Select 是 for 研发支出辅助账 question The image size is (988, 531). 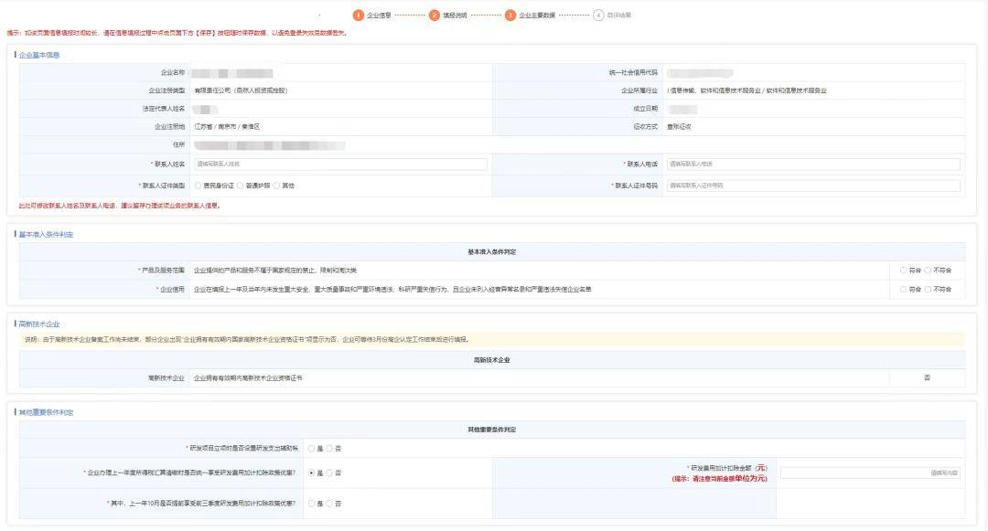click(x=311, y=449)
